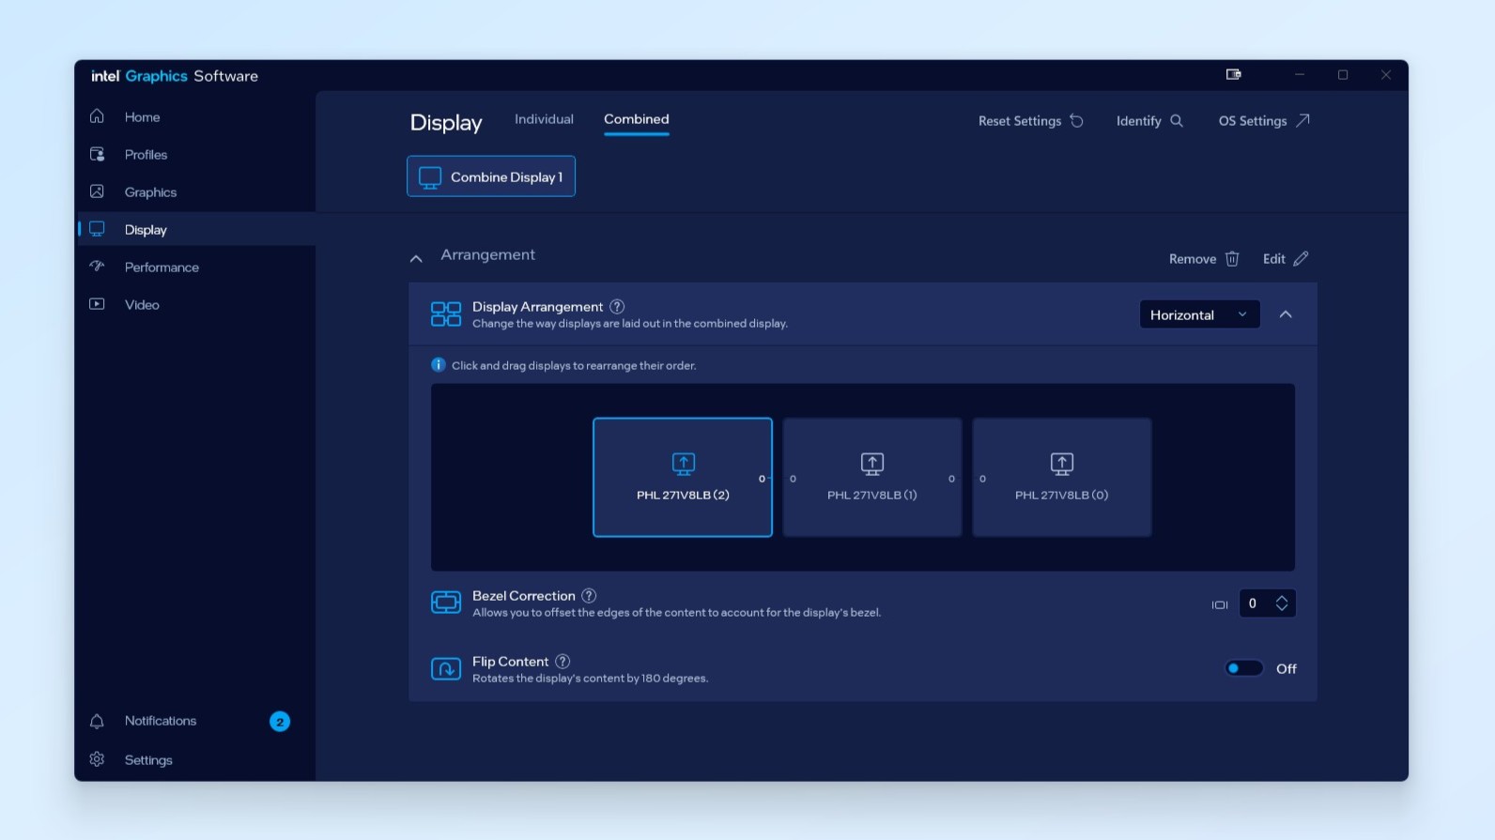This screenshot has height=840, width=1495.
Task: Click the Profiles icon
Action: (97, 154)
